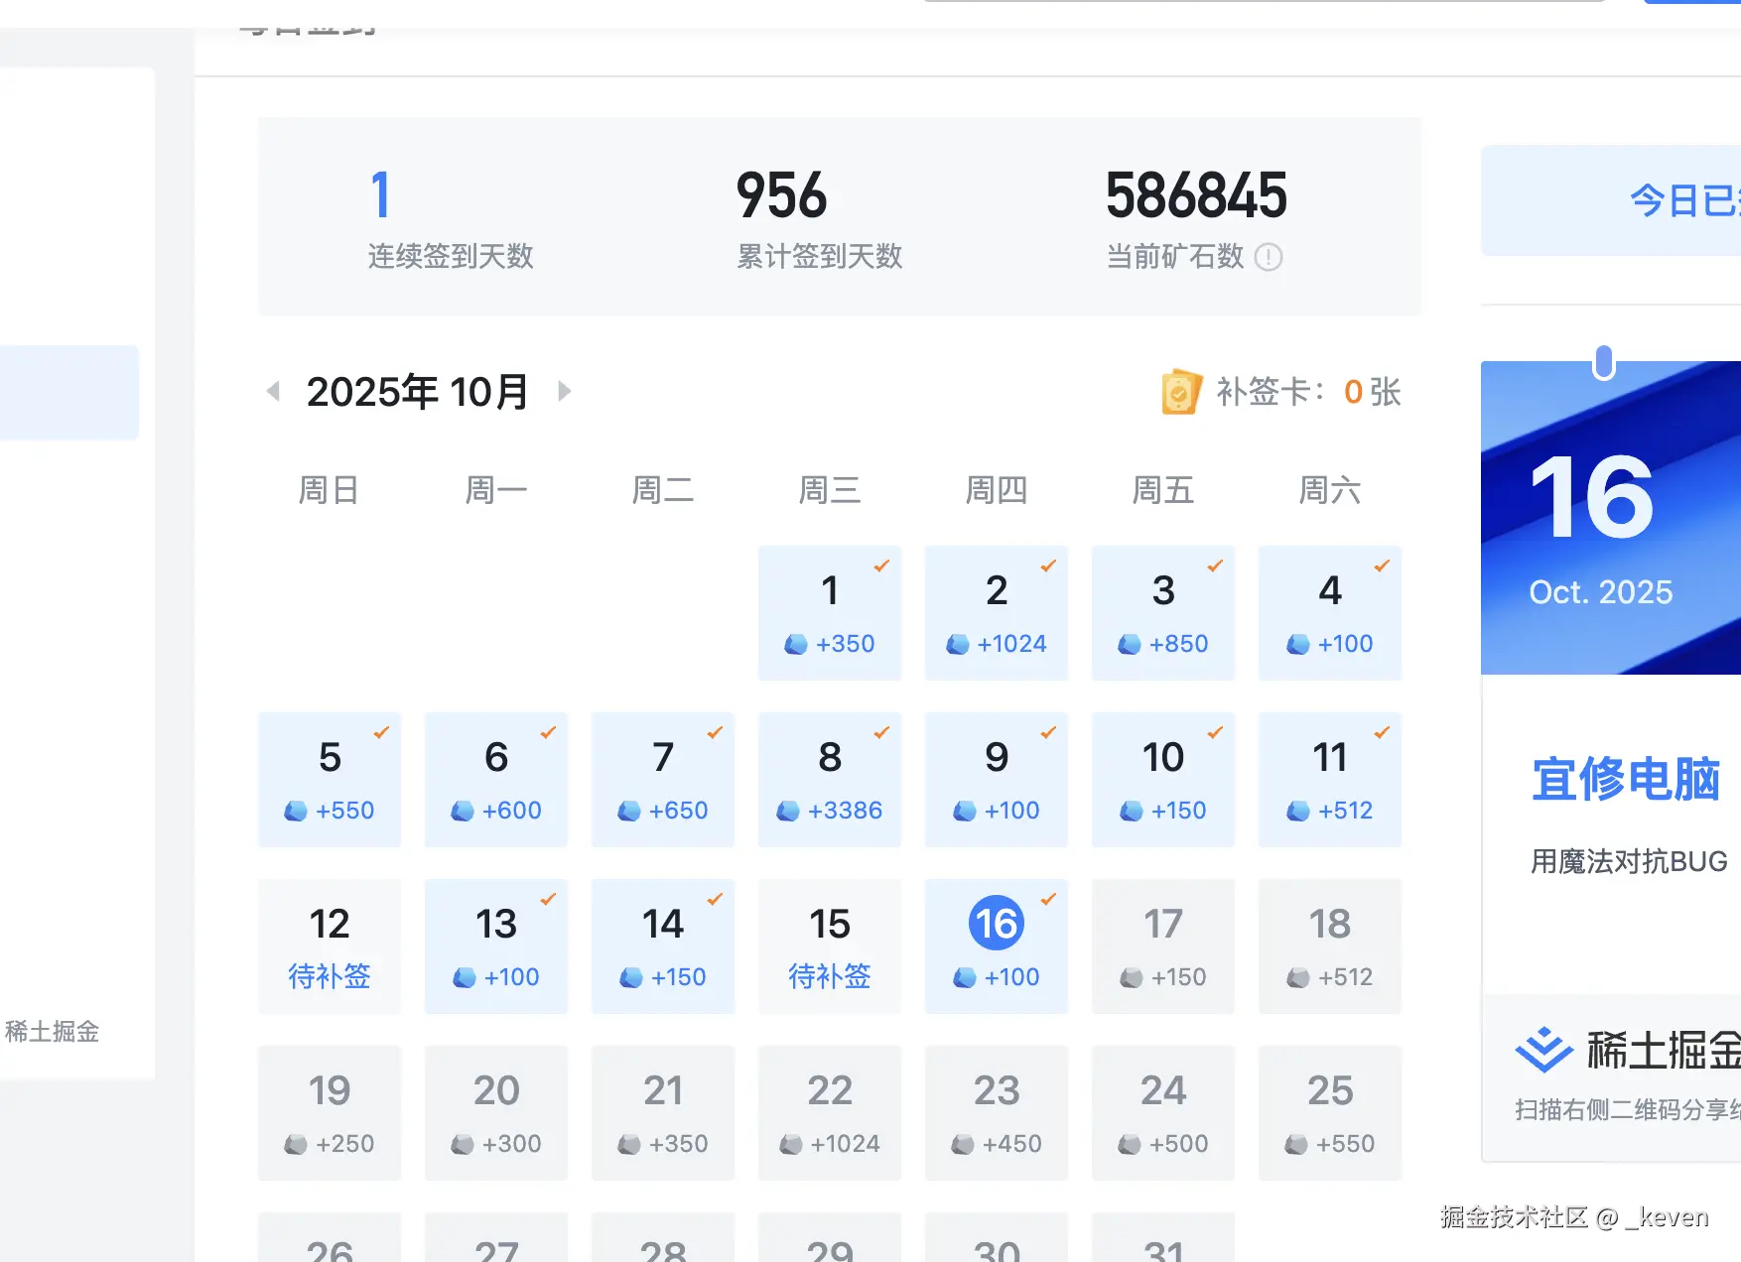Click 待补签 on October 15
This screenshot has height=1262, width=1741.
click(x=829, y=976)
